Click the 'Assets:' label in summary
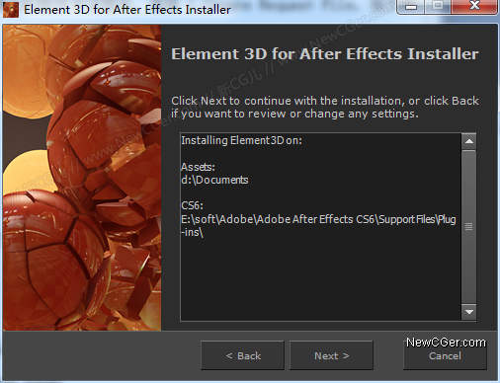Viewport: 500px width, 383px height. tap(198, 167)
